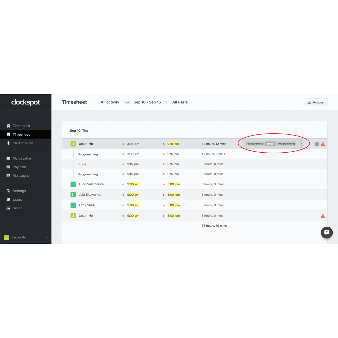
Task: Click the Settings gear icon
Action: [8, 191]
